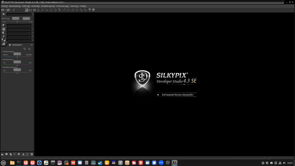Viewport: 295px width, 166px height.
Task: Open the exposure bias preset dropdown
Action: pos(19,25)
